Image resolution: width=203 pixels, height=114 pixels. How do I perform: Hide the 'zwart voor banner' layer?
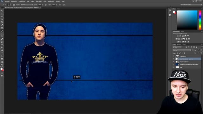point(174,62)
